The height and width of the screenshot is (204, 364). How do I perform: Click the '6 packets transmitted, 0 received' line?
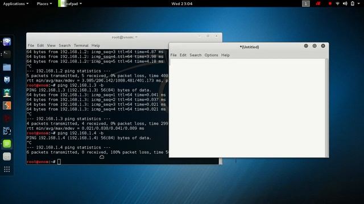coord(98,152)
